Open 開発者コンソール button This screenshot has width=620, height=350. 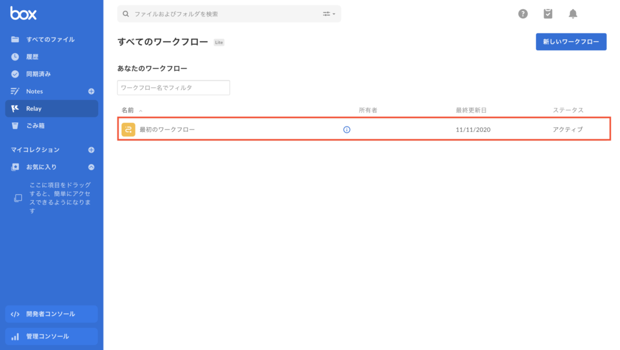[51, 314]
